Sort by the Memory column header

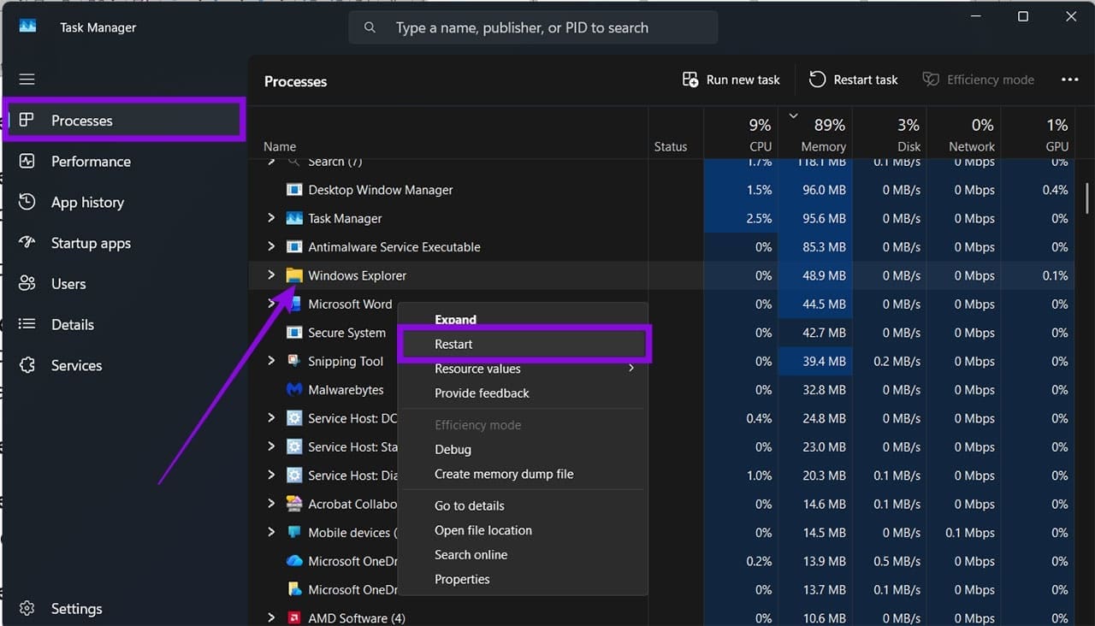[x=814, y=134]
